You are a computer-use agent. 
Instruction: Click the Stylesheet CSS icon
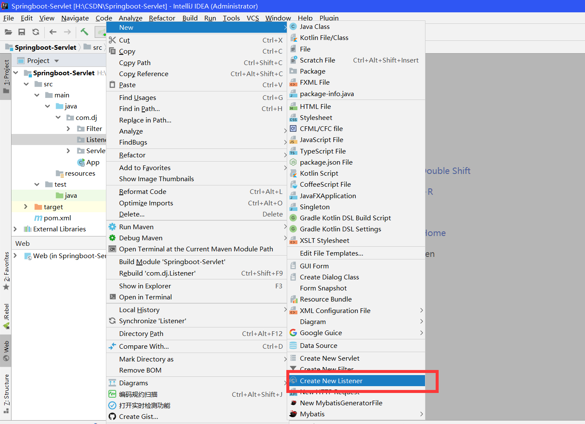293,117
